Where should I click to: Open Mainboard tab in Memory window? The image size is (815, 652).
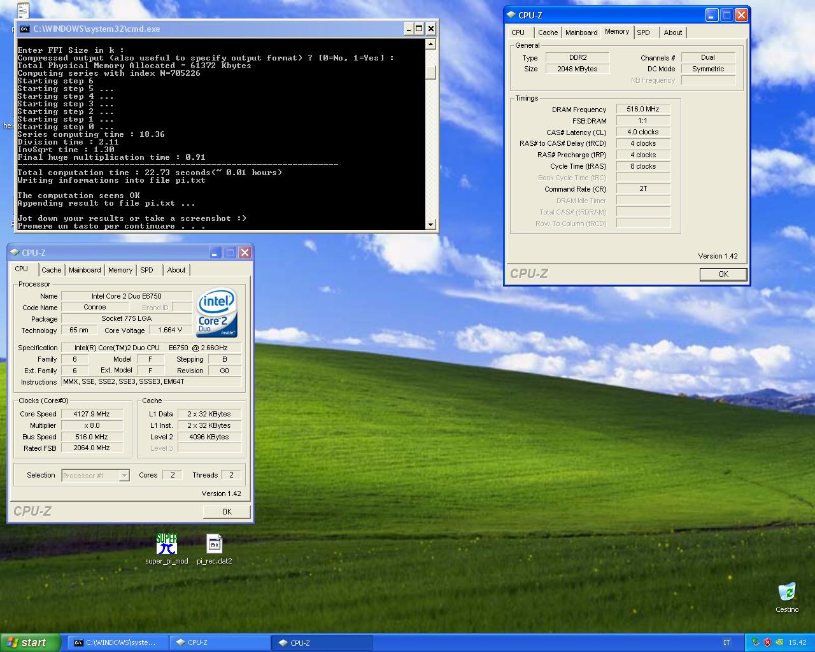click(x=581, y=32)
